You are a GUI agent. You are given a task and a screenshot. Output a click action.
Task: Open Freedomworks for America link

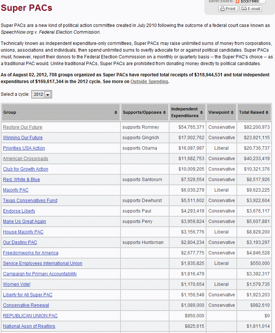pyautogui.click(x=31, y=253)
